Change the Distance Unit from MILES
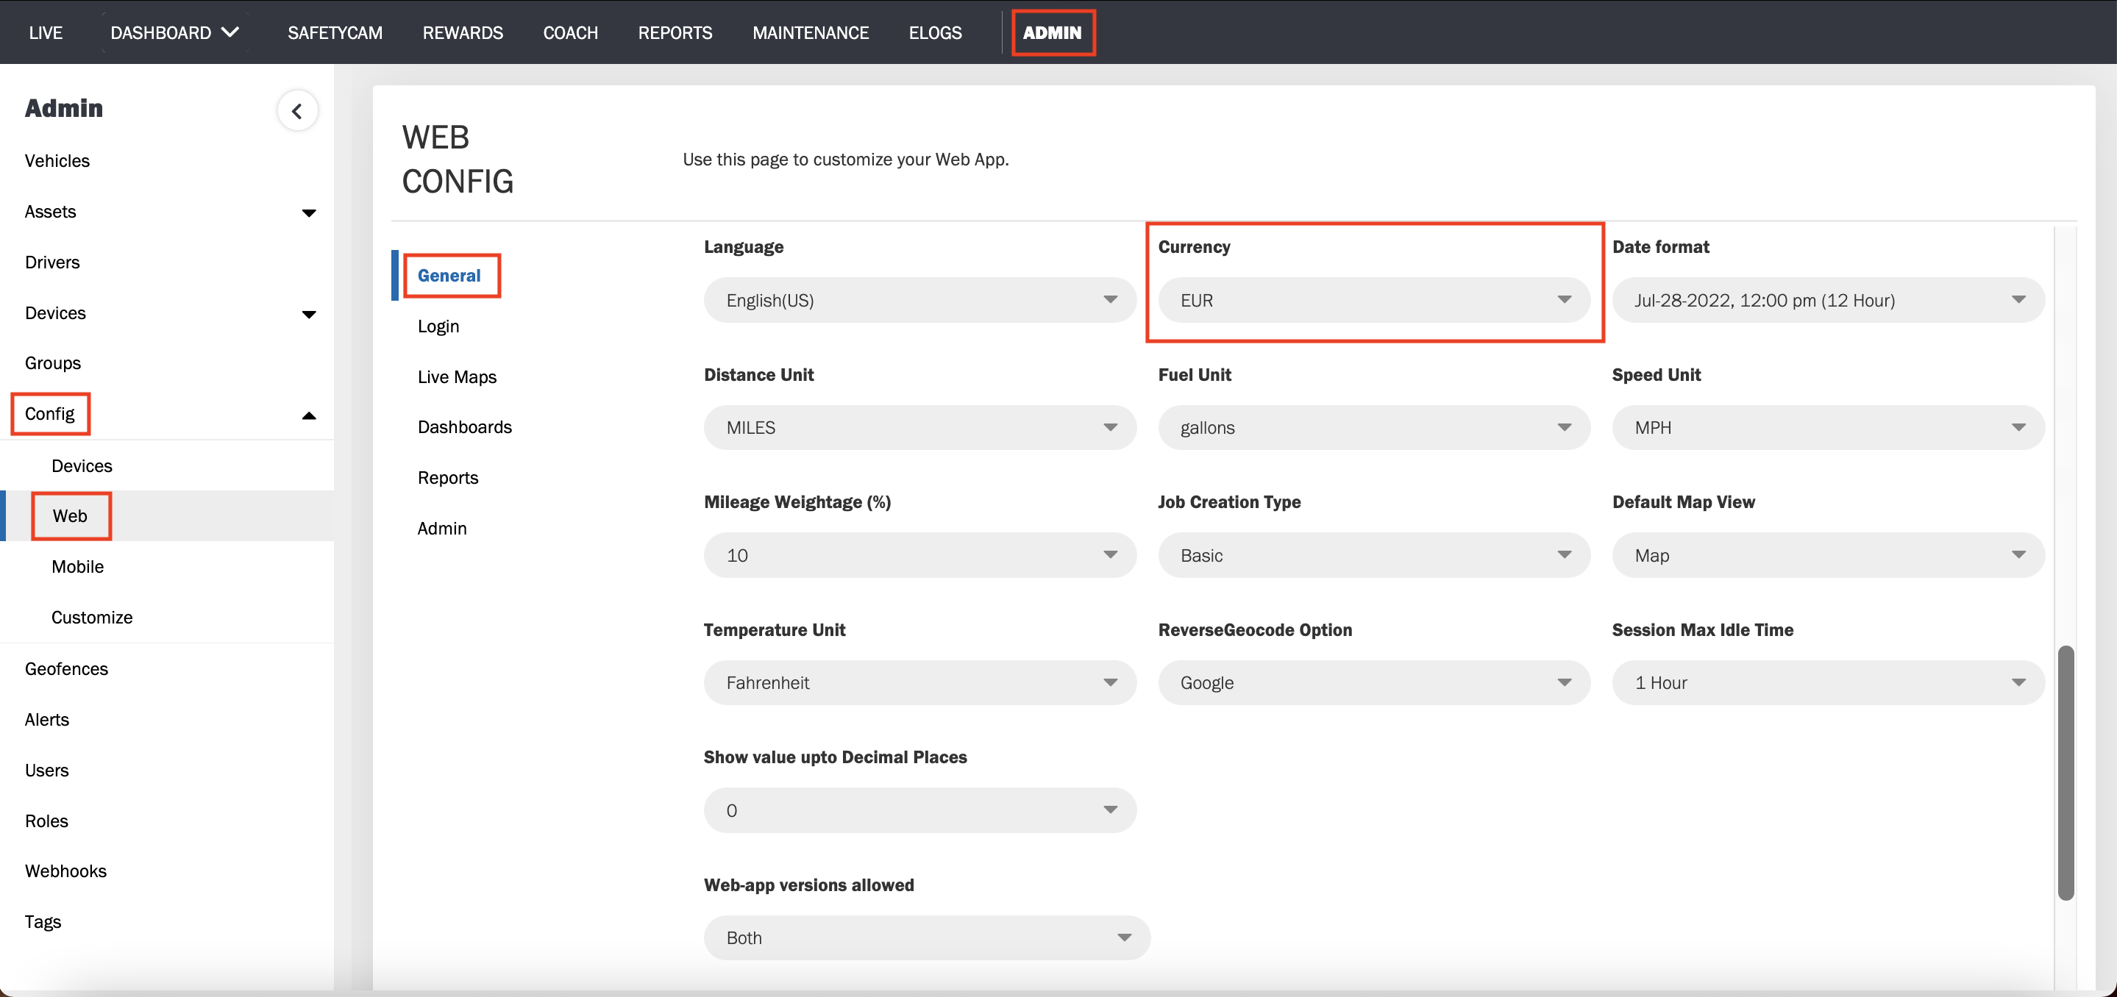The image size is (2117, 997). [x=919, y=427]
